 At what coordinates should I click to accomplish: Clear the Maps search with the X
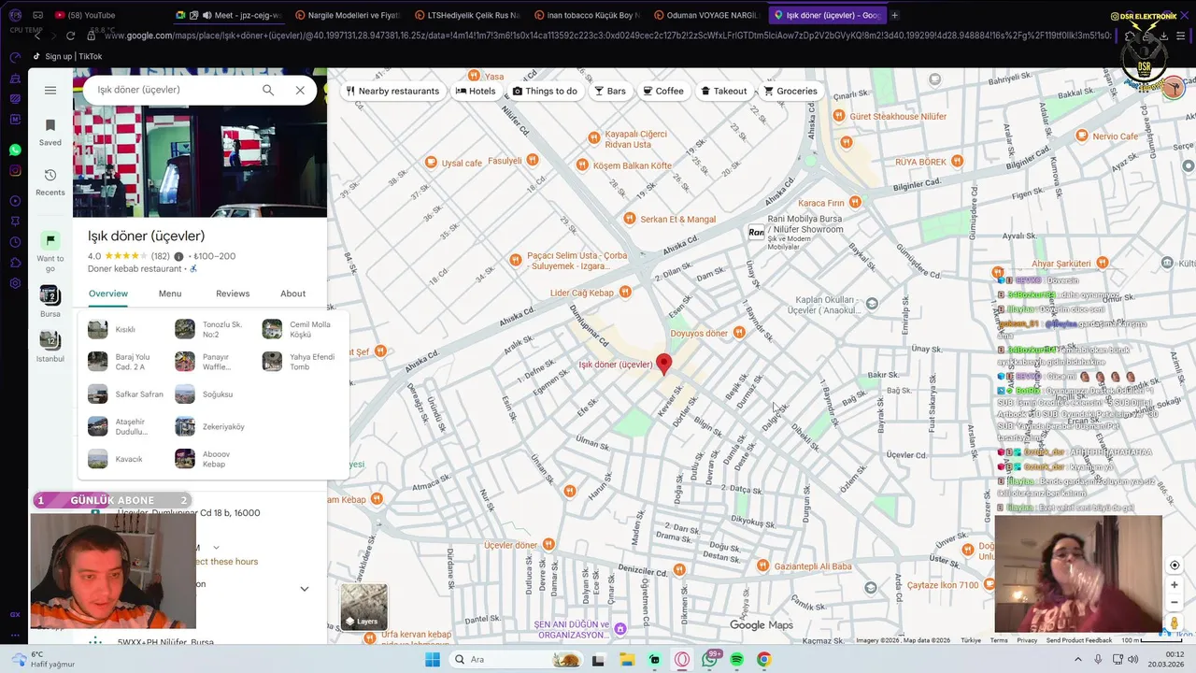point(300,90)
